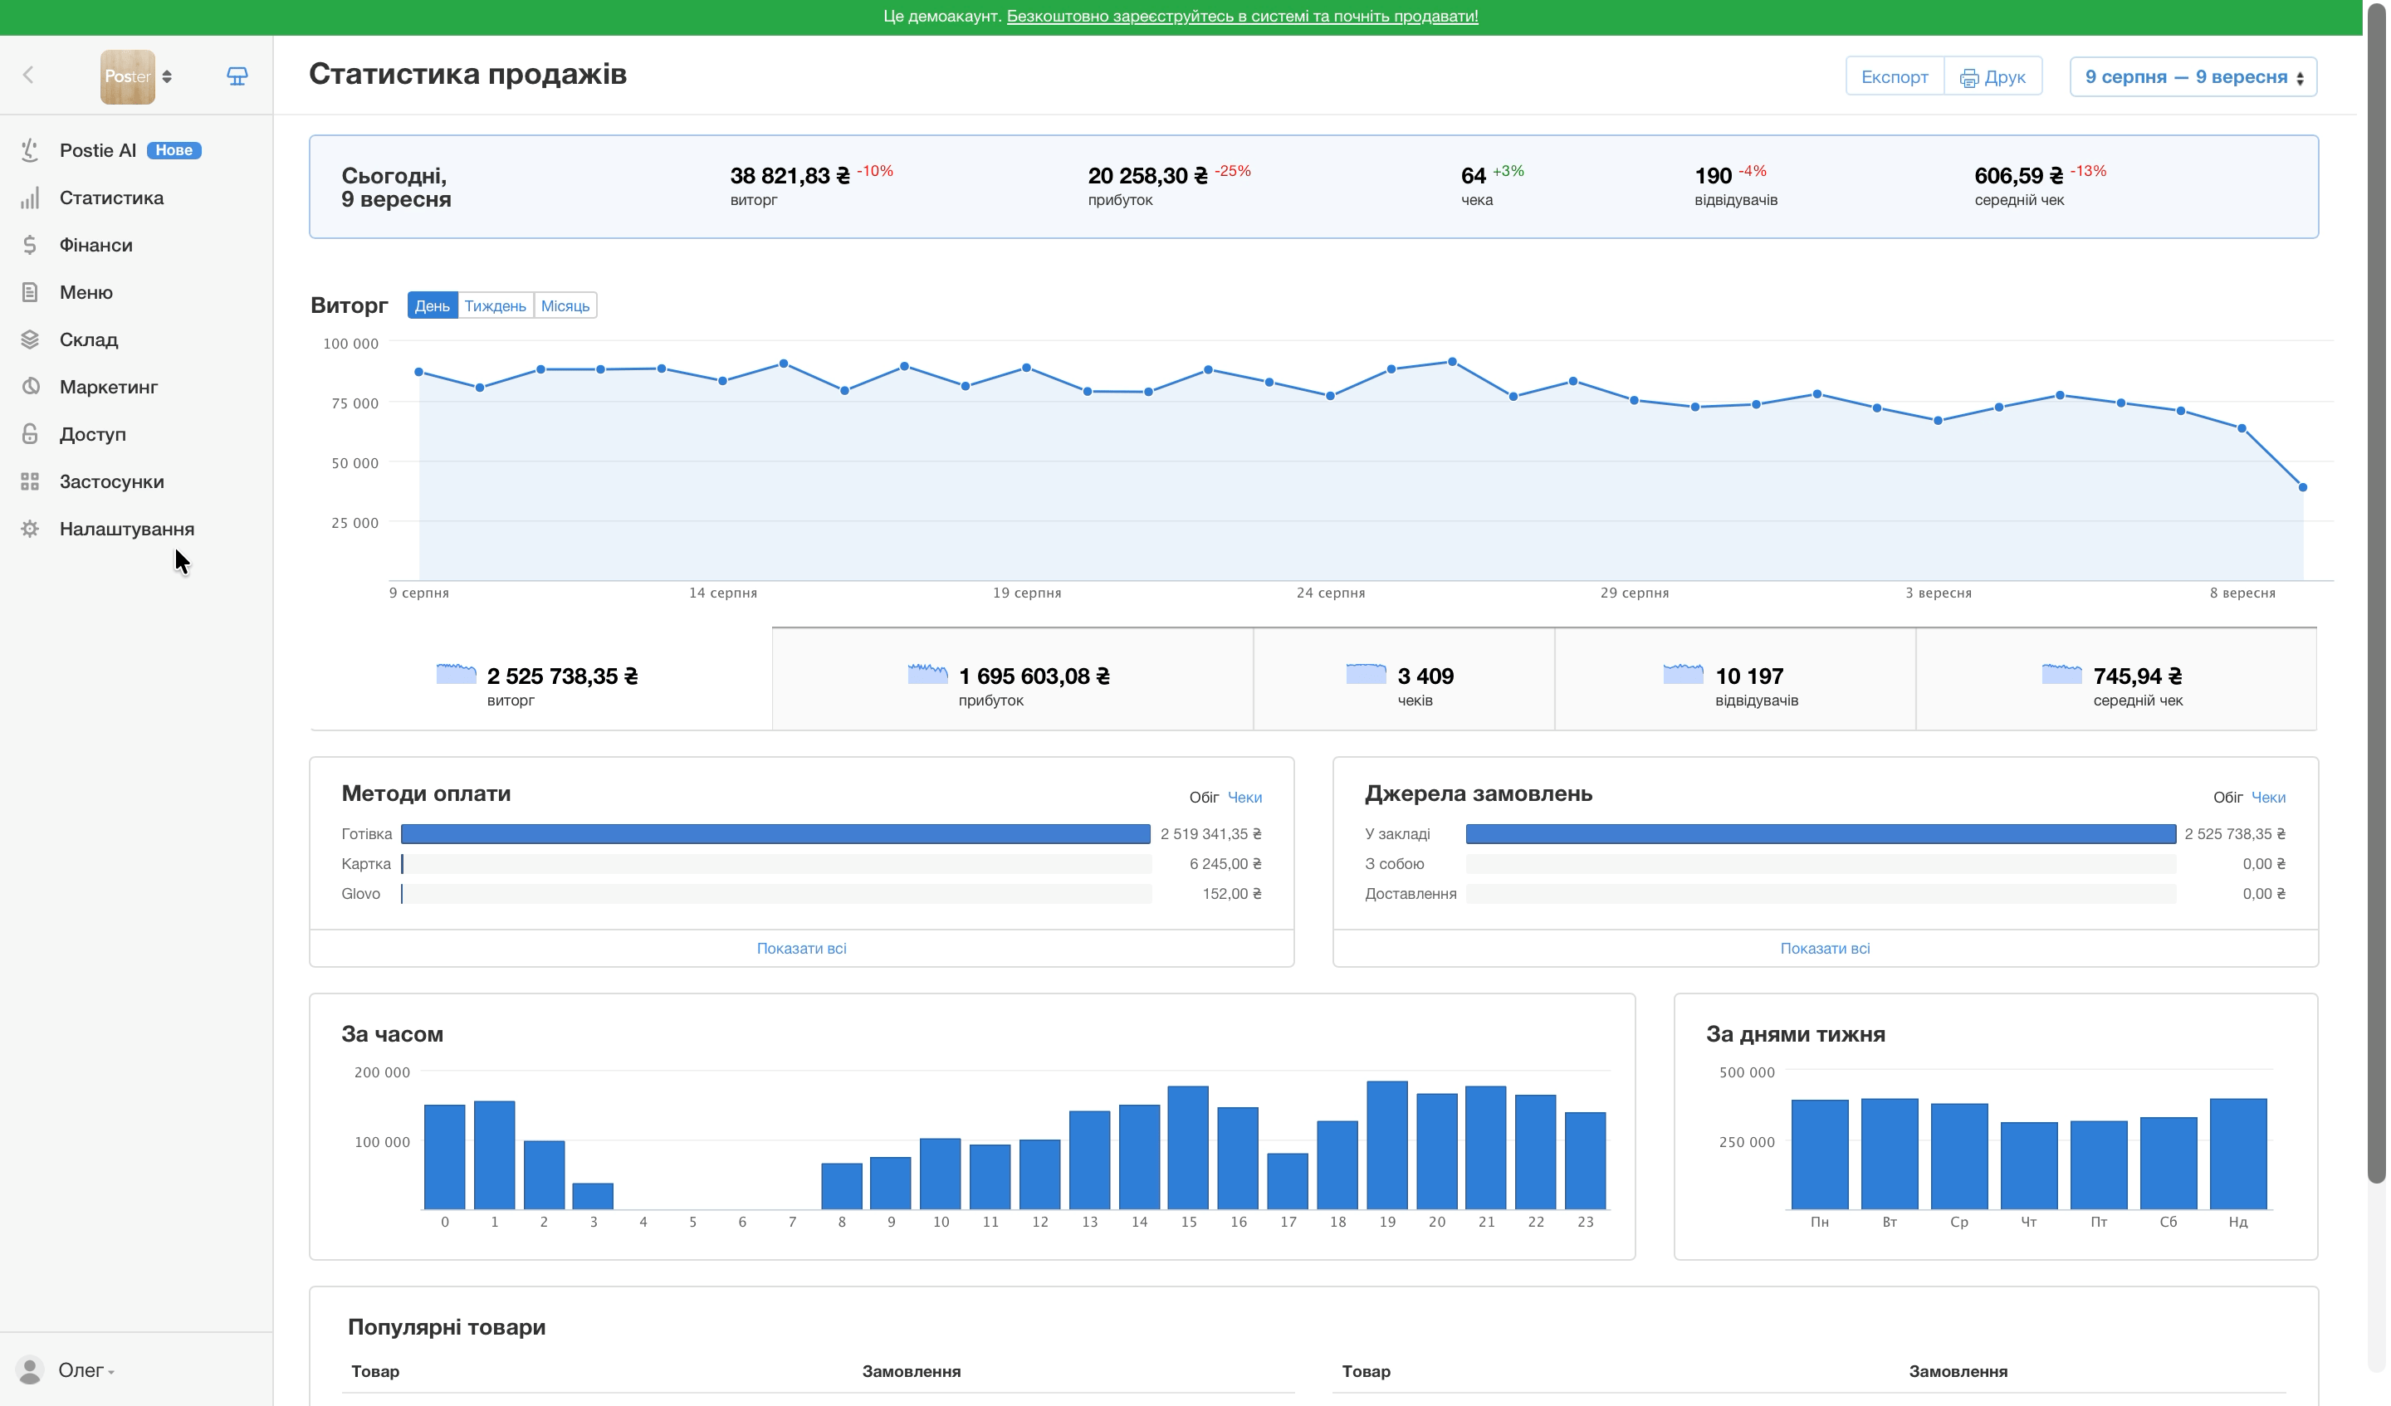Screen dimensions: 2391x1406
Task: Click the Склад layers icon
Action: (31, 339)
